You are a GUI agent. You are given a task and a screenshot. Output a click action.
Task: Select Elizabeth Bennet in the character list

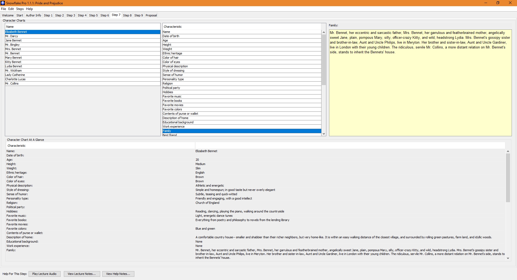pyautogui.click(x=83, y=32)
